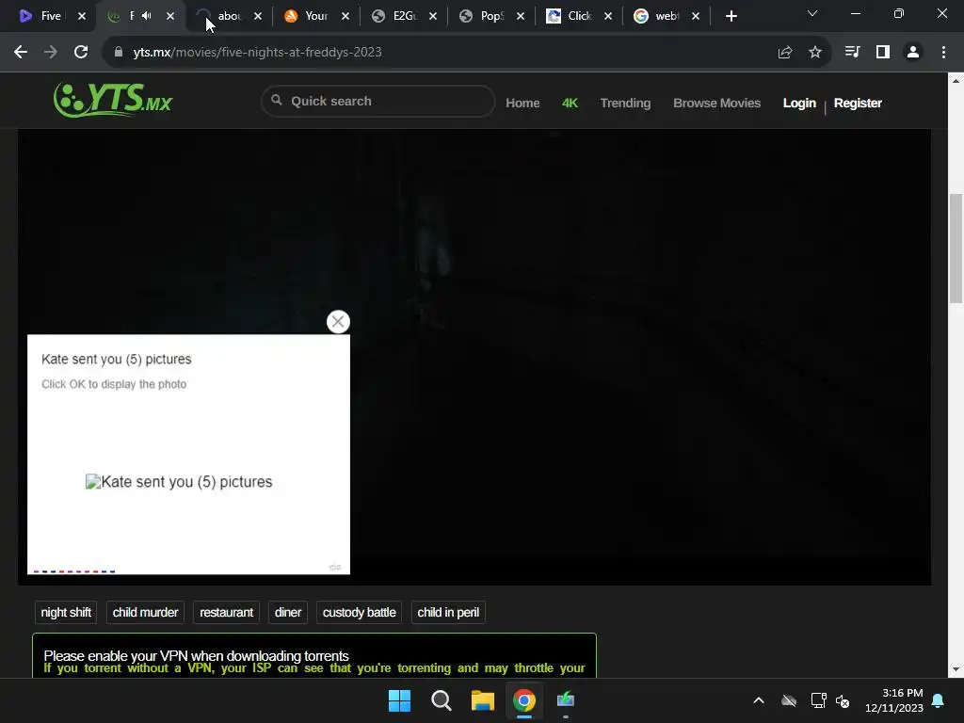Click 'Click OK to display the photo' text
The height and width of the screenshot is (723, 964).
(114, 384)
